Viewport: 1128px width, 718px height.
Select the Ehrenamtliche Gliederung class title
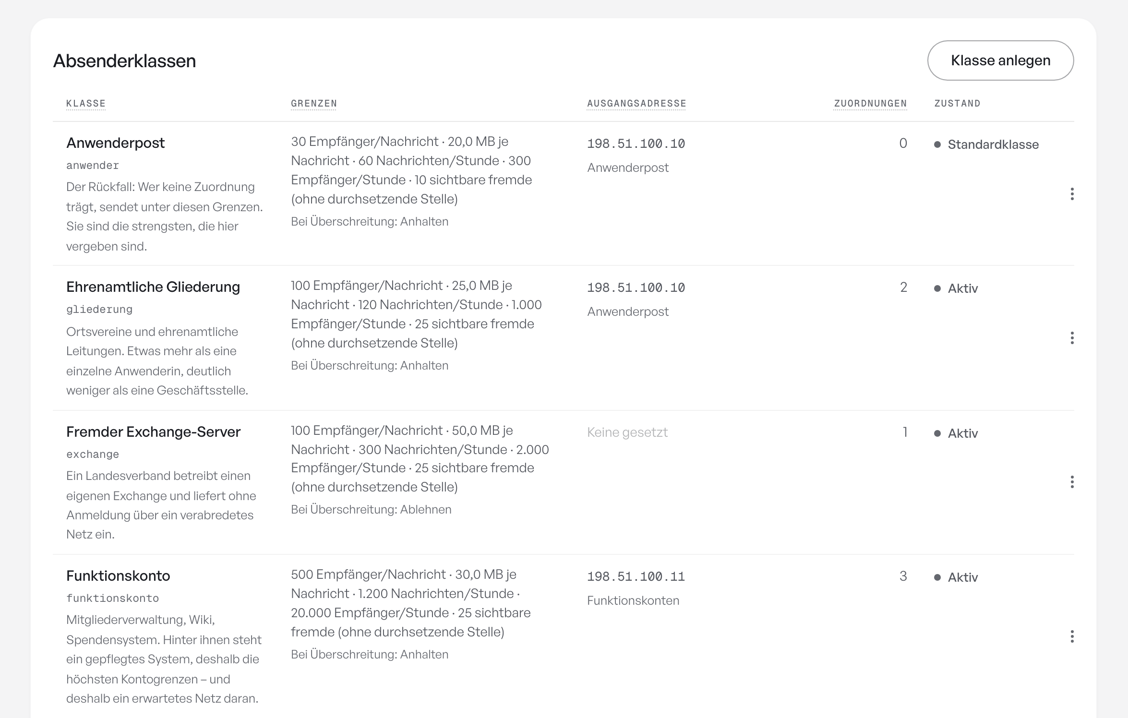coord(153,287)
